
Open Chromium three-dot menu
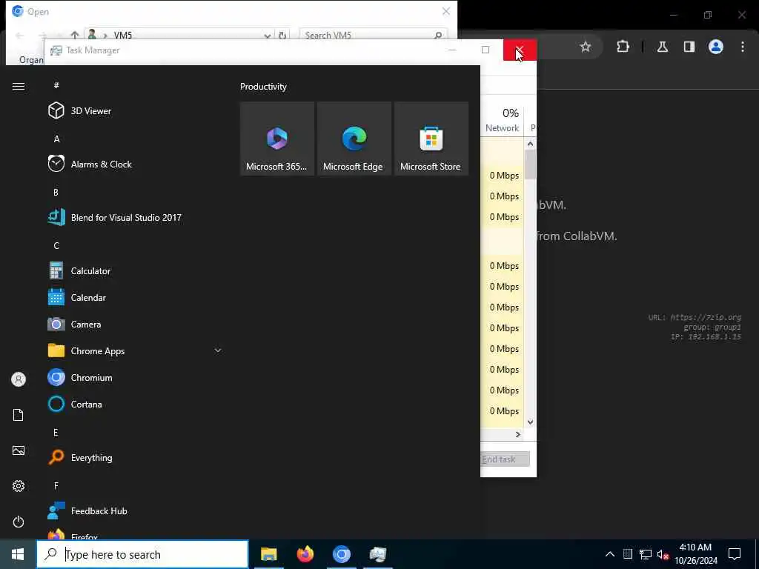coord(743,47)
